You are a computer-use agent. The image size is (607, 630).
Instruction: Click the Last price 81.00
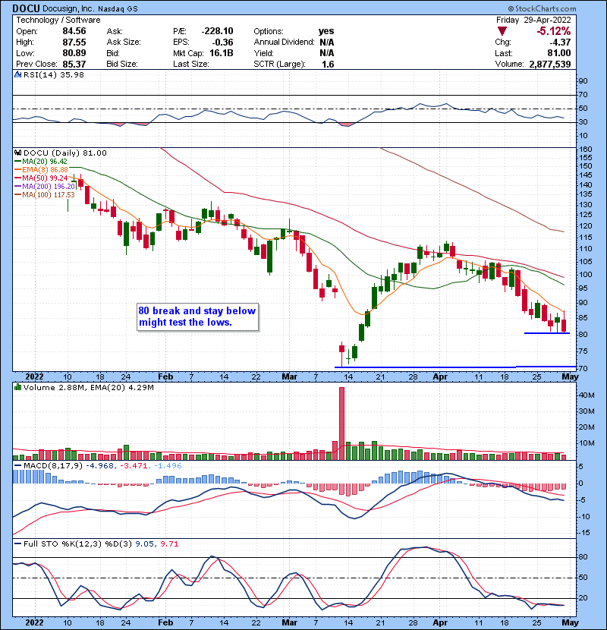558,53
